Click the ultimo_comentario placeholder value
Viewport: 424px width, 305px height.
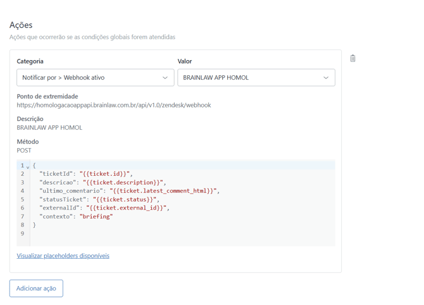coord(164,190)
